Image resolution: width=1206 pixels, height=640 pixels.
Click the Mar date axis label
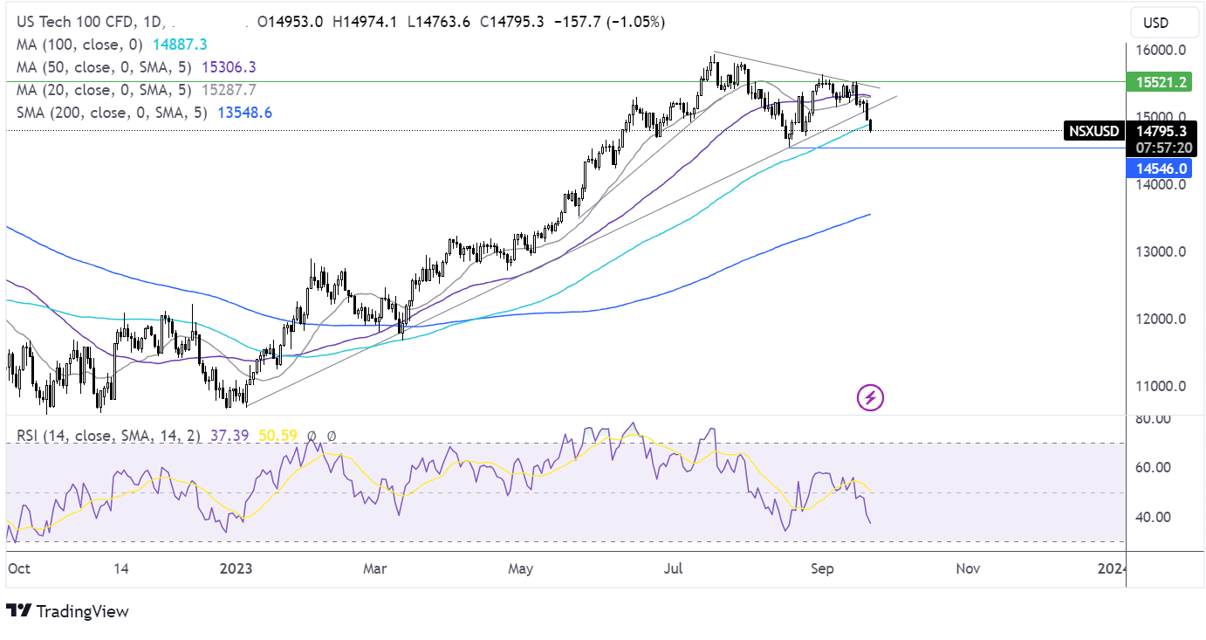pyautogui.click(x=374, y=568)
